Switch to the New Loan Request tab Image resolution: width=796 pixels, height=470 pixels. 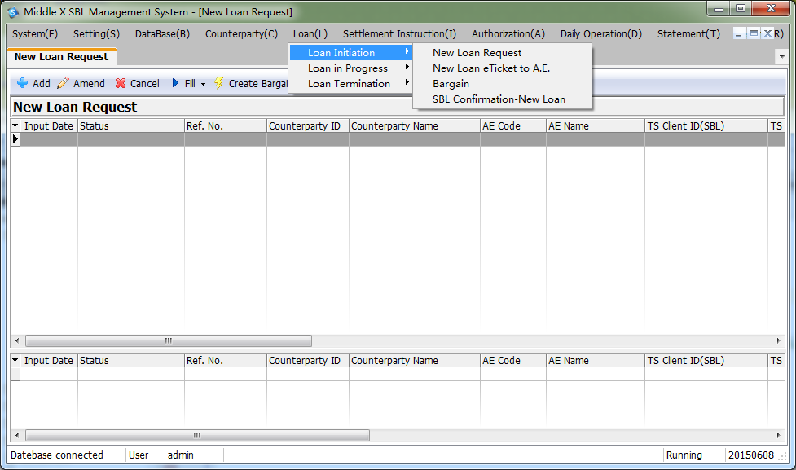point(61,57)
